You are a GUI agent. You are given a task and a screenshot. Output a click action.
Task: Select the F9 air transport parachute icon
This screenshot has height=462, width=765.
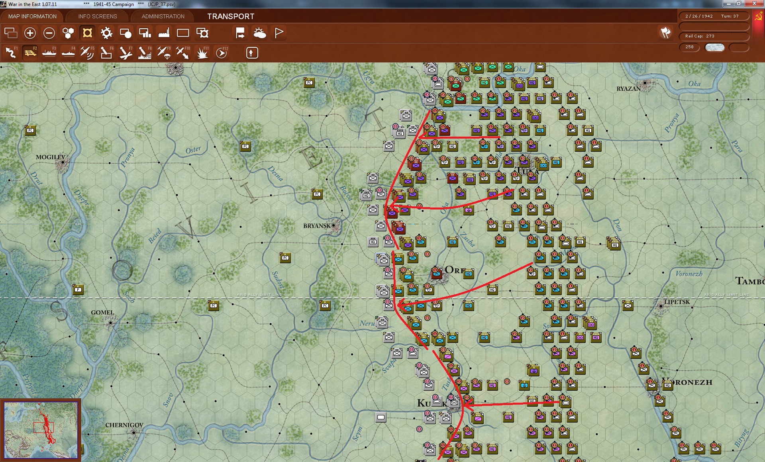coord(164,53)
